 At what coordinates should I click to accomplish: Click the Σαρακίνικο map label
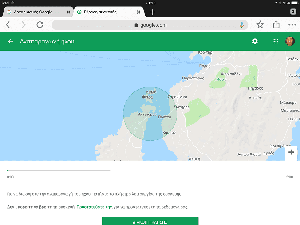pyautogui.click(x=177, y=97)
